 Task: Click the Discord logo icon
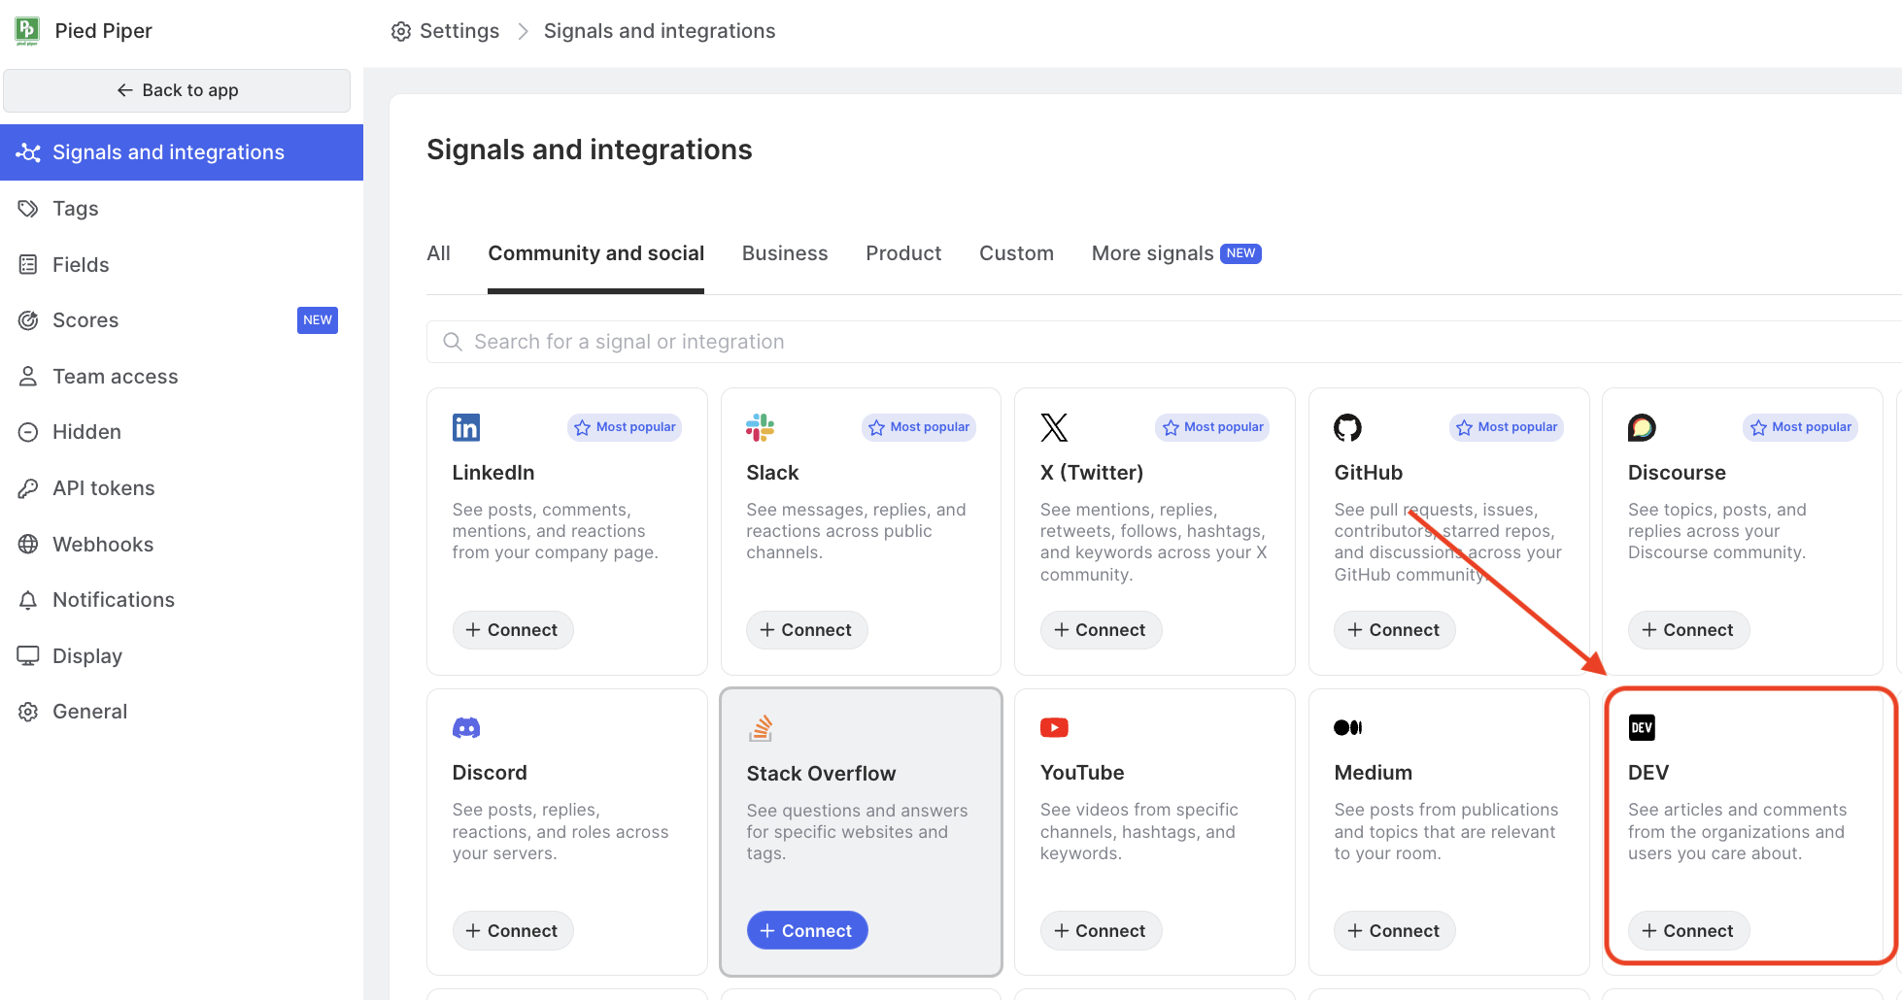tap(466, 727)
